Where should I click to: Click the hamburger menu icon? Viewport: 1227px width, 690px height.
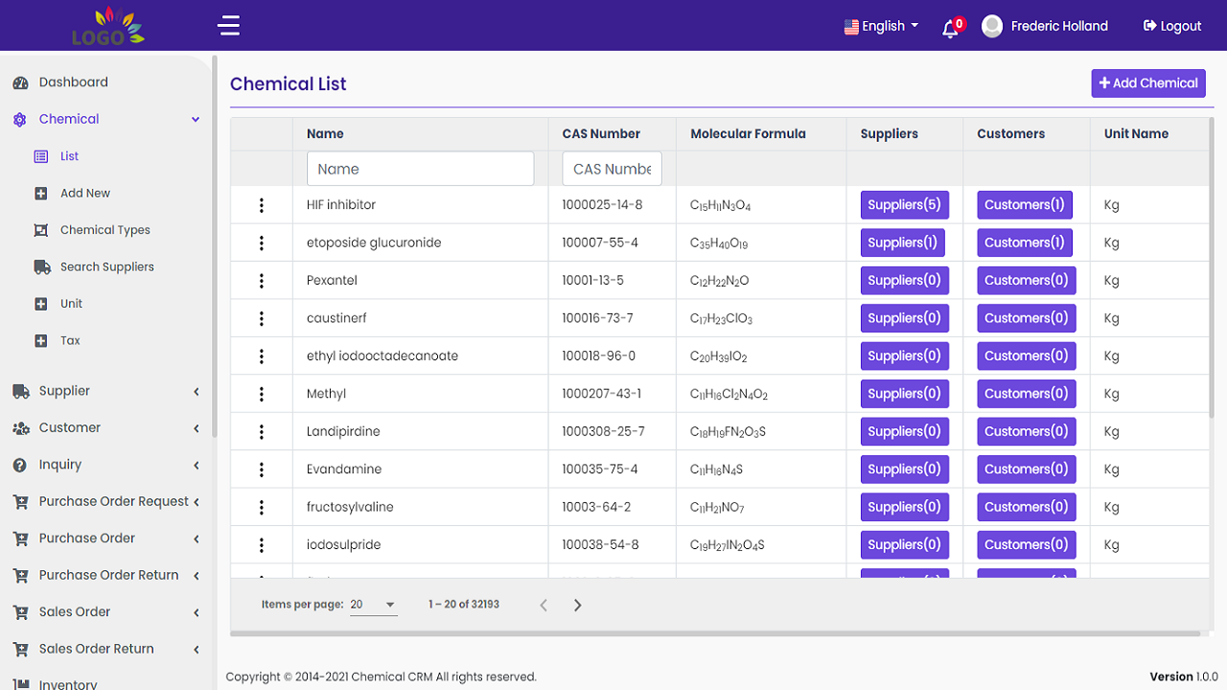pyautogui.click(x=228, y=26)
